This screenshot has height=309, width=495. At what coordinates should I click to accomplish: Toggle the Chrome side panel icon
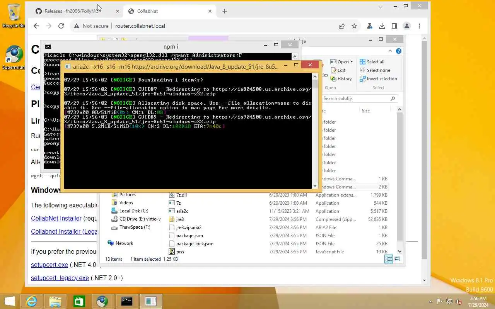tap(394, 26)
